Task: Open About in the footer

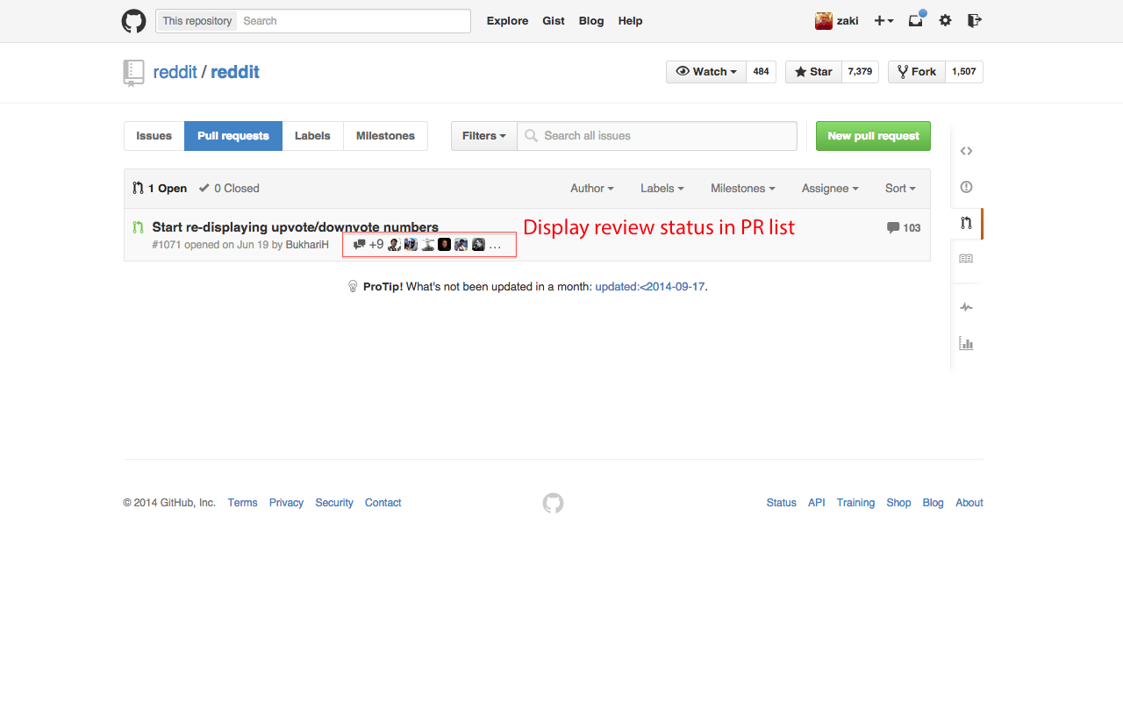Action: pyautogui.click(x=969, y=503)
